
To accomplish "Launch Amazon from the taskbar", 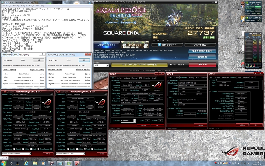I will (17, 163).
